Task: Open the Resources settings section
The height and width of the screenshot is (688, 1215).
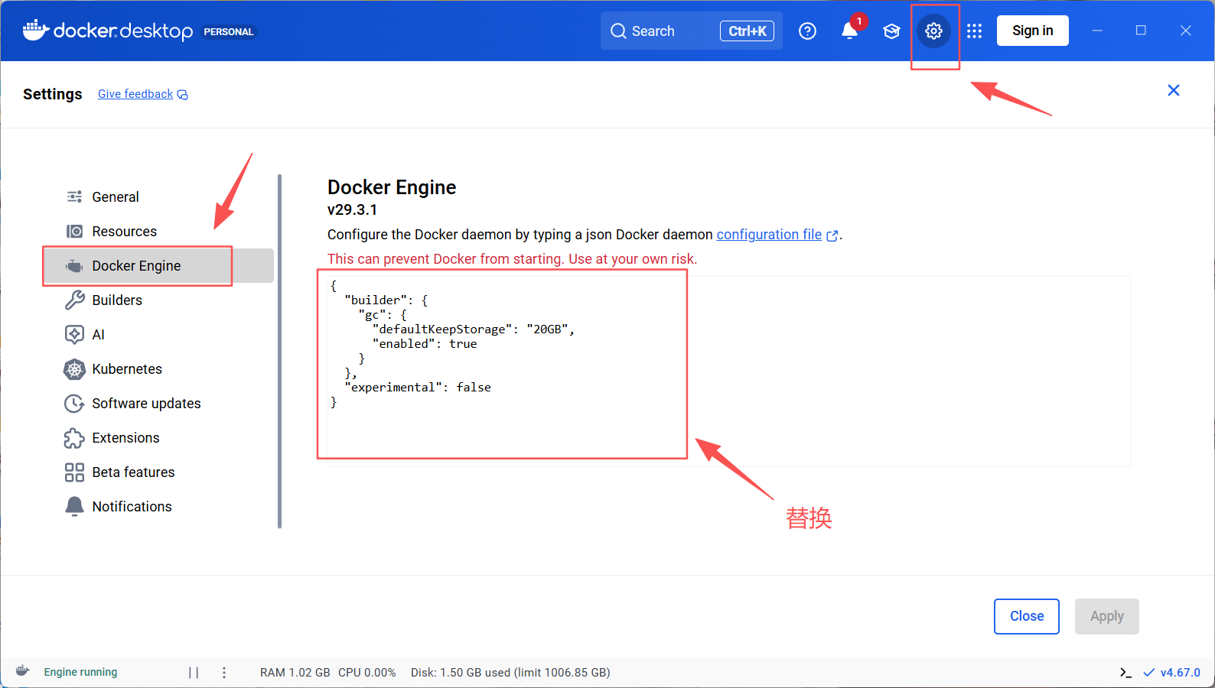Action: (158, 231)
